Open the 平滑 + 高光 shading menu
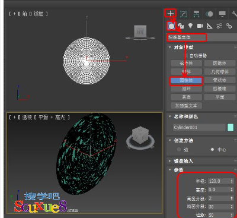Screen dimensions: 237x218 coord(52,118)
